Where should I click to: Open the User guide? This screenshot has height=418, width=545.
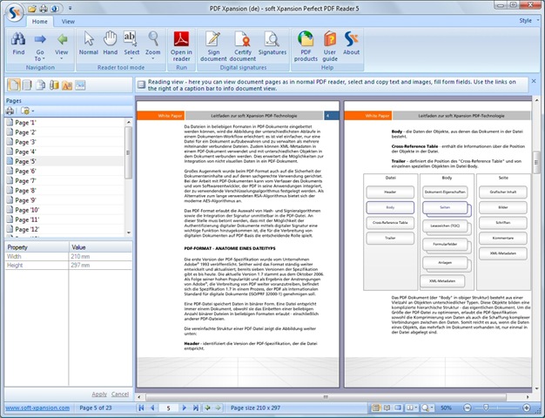(x=329, y=38)
